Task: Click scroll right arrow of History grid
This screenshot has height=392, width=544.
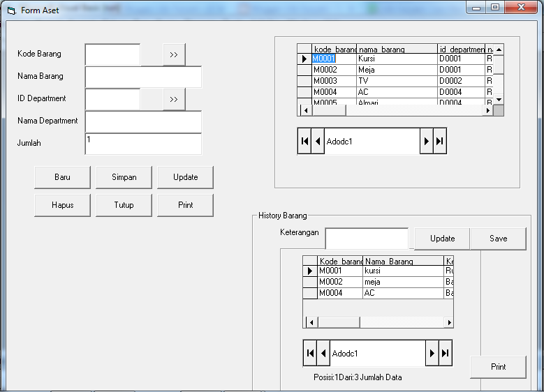Action: pos(449,323)
